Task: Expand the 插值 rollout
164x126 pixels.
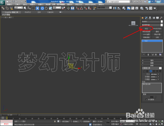Action: point(152,63)
